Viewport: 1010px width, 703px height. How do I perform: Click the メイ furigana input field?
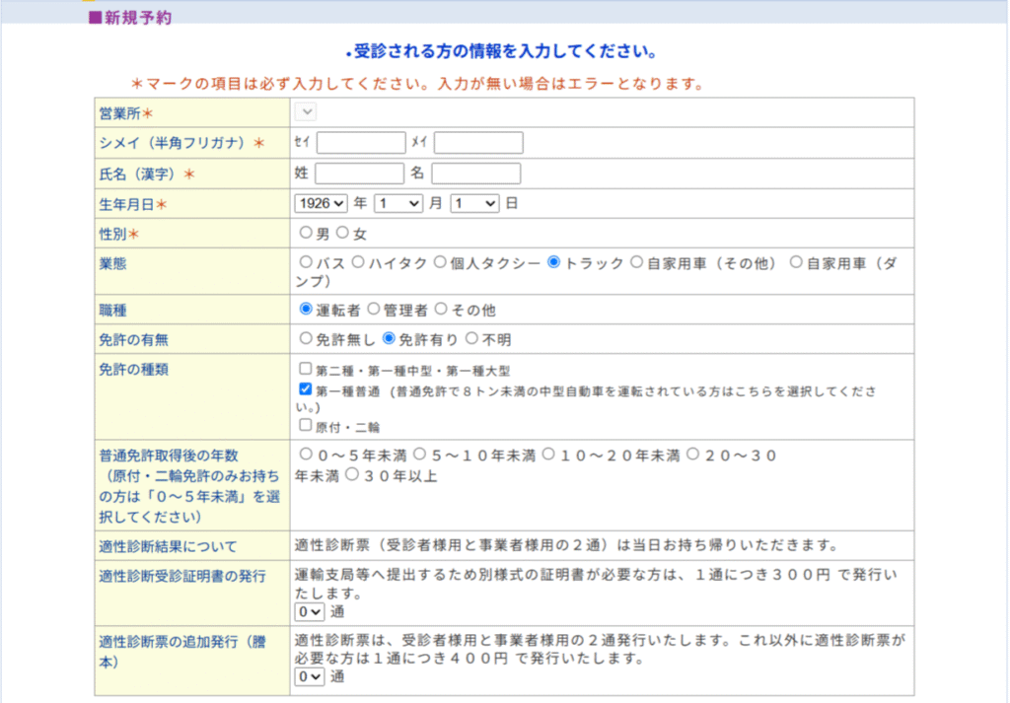coord(478,143)
